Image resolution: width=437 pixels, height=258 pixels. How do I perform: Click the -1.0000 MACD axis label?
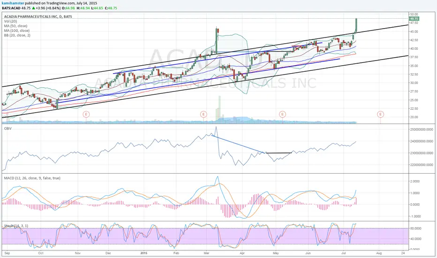[415, 216]
